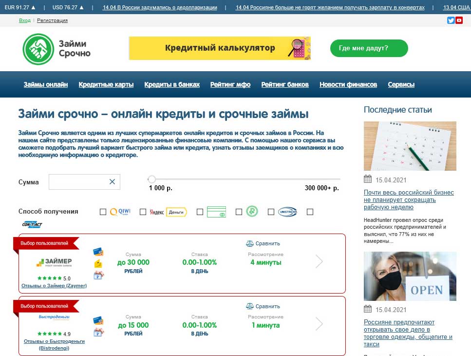The height and width of the screenshot is (356, 471).
Task: Click the Займи Срочно handshake logo
Action: 38,49
